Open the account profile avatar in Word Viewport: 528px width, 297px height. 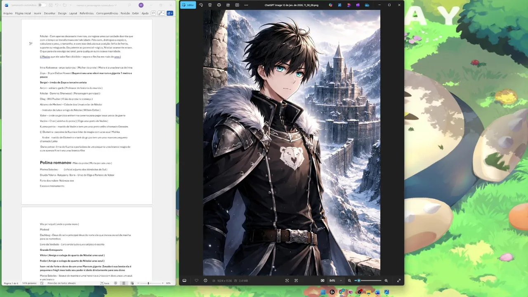coord(141,5)
